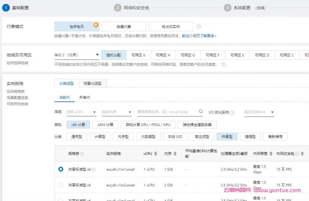This screenshot has height=201, width=309.
Task: Click the help icon beside 内存 column header
Action: [x=175, y=154]
